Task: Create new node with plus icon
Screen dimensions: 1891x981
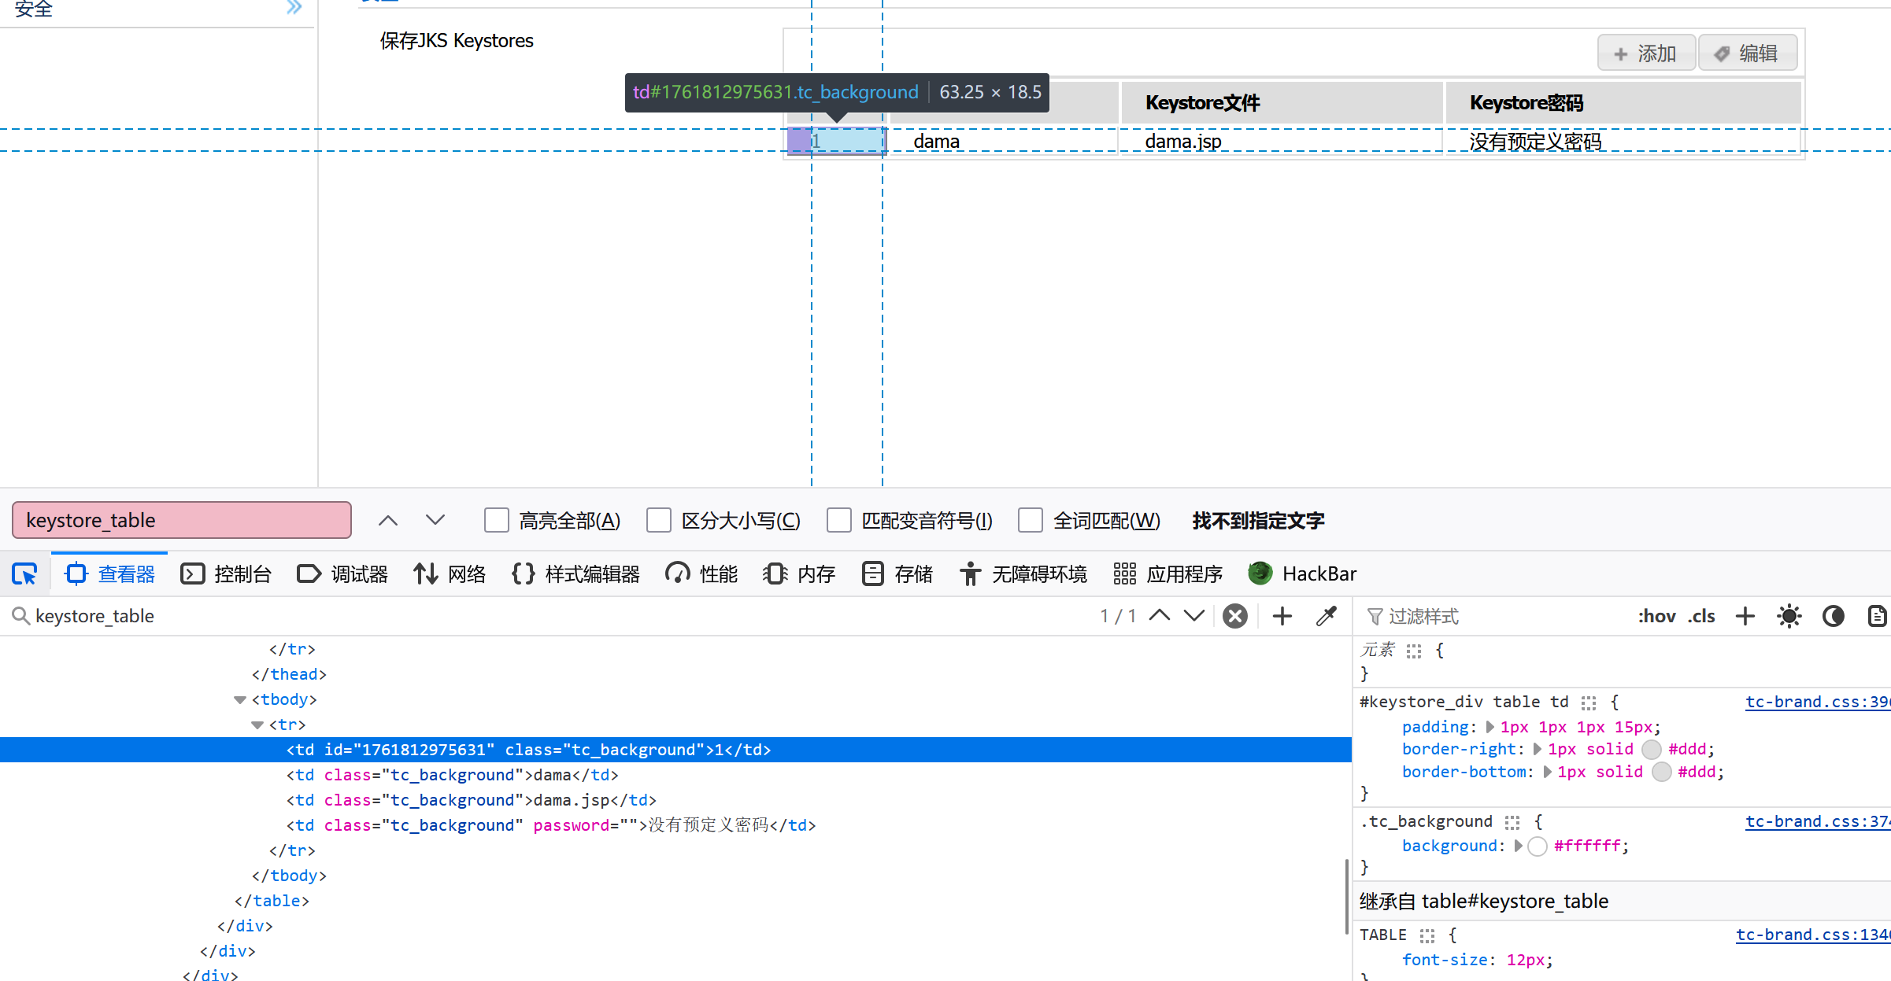Action: pos(1282,616)
